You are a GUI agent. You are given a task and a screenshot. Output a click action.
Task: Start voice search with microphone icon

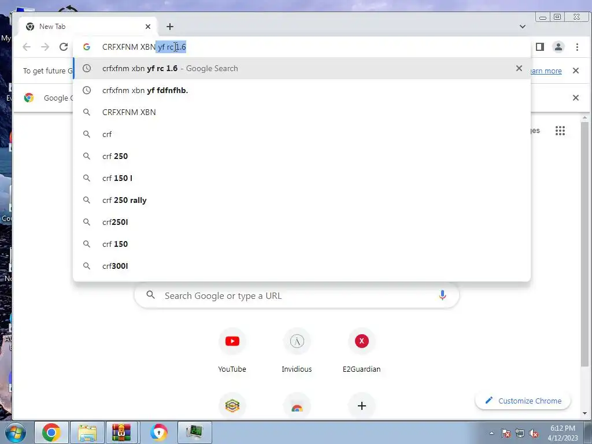click(442, 295)
